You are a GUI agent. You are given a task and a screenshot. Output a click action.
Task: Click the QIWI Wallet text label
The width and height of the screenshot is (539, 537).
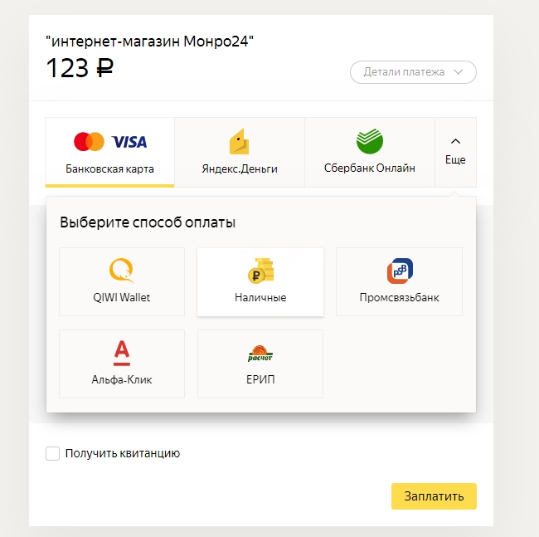click(122, 297)
